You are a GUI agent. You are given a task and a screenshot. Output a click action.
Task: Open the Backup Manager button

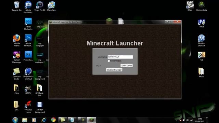click(114, 70)
